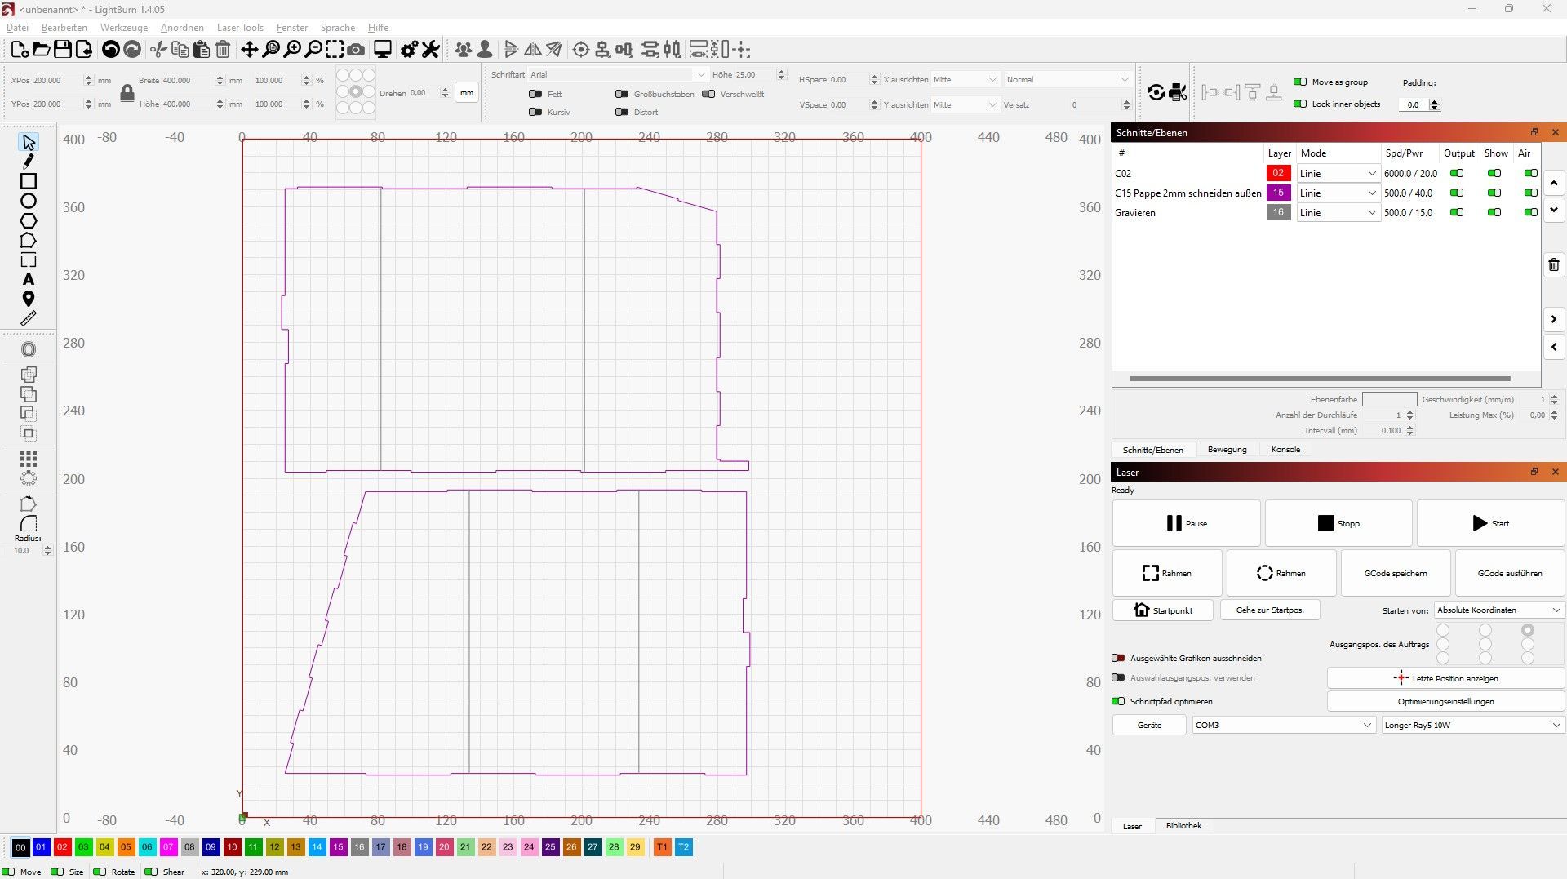Toggle Schnittpfad optimieren switch
This screenshot has height=879, width=1567.
[1118, 701]
